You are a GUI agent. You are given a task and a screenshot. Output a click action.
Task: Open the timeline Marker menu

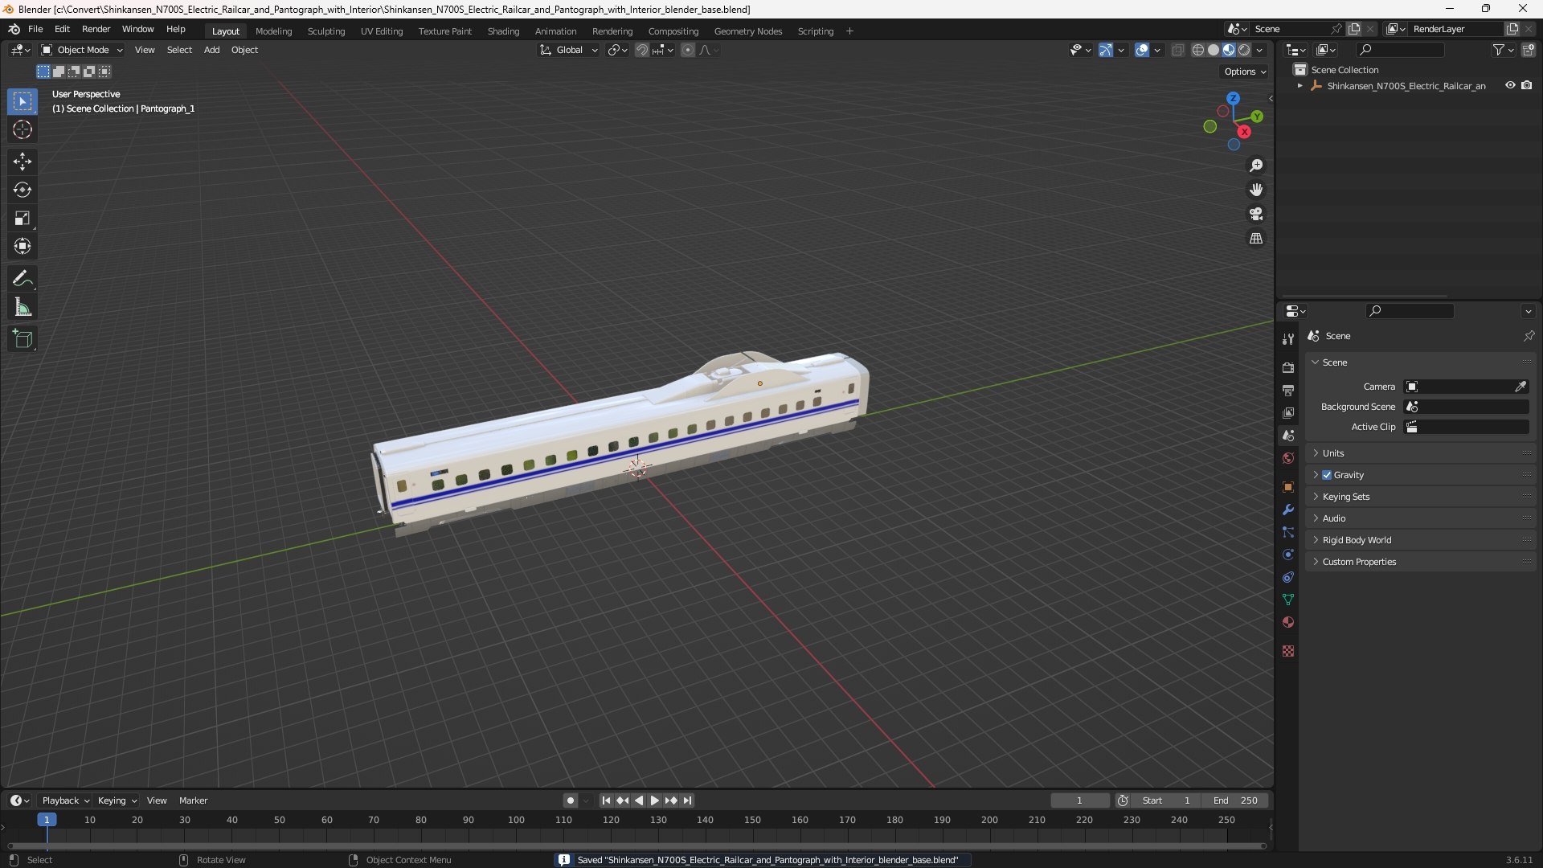click(x=193, y=800)
